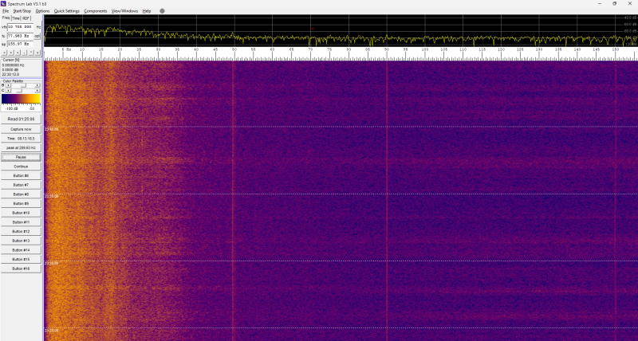Click Button #12

coord(21,231)
